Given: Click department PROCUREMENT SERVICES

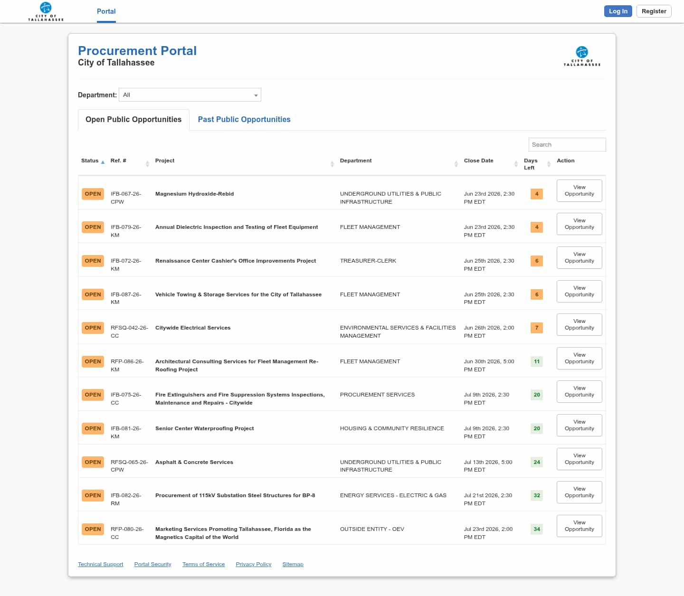Looking at the screenshot, I should pyautogui.click(x=377, y=395).
